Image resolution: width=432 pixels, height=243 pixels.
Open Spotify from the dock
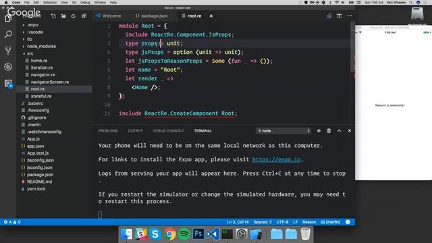pyautogui.click(x=184, y=234)
